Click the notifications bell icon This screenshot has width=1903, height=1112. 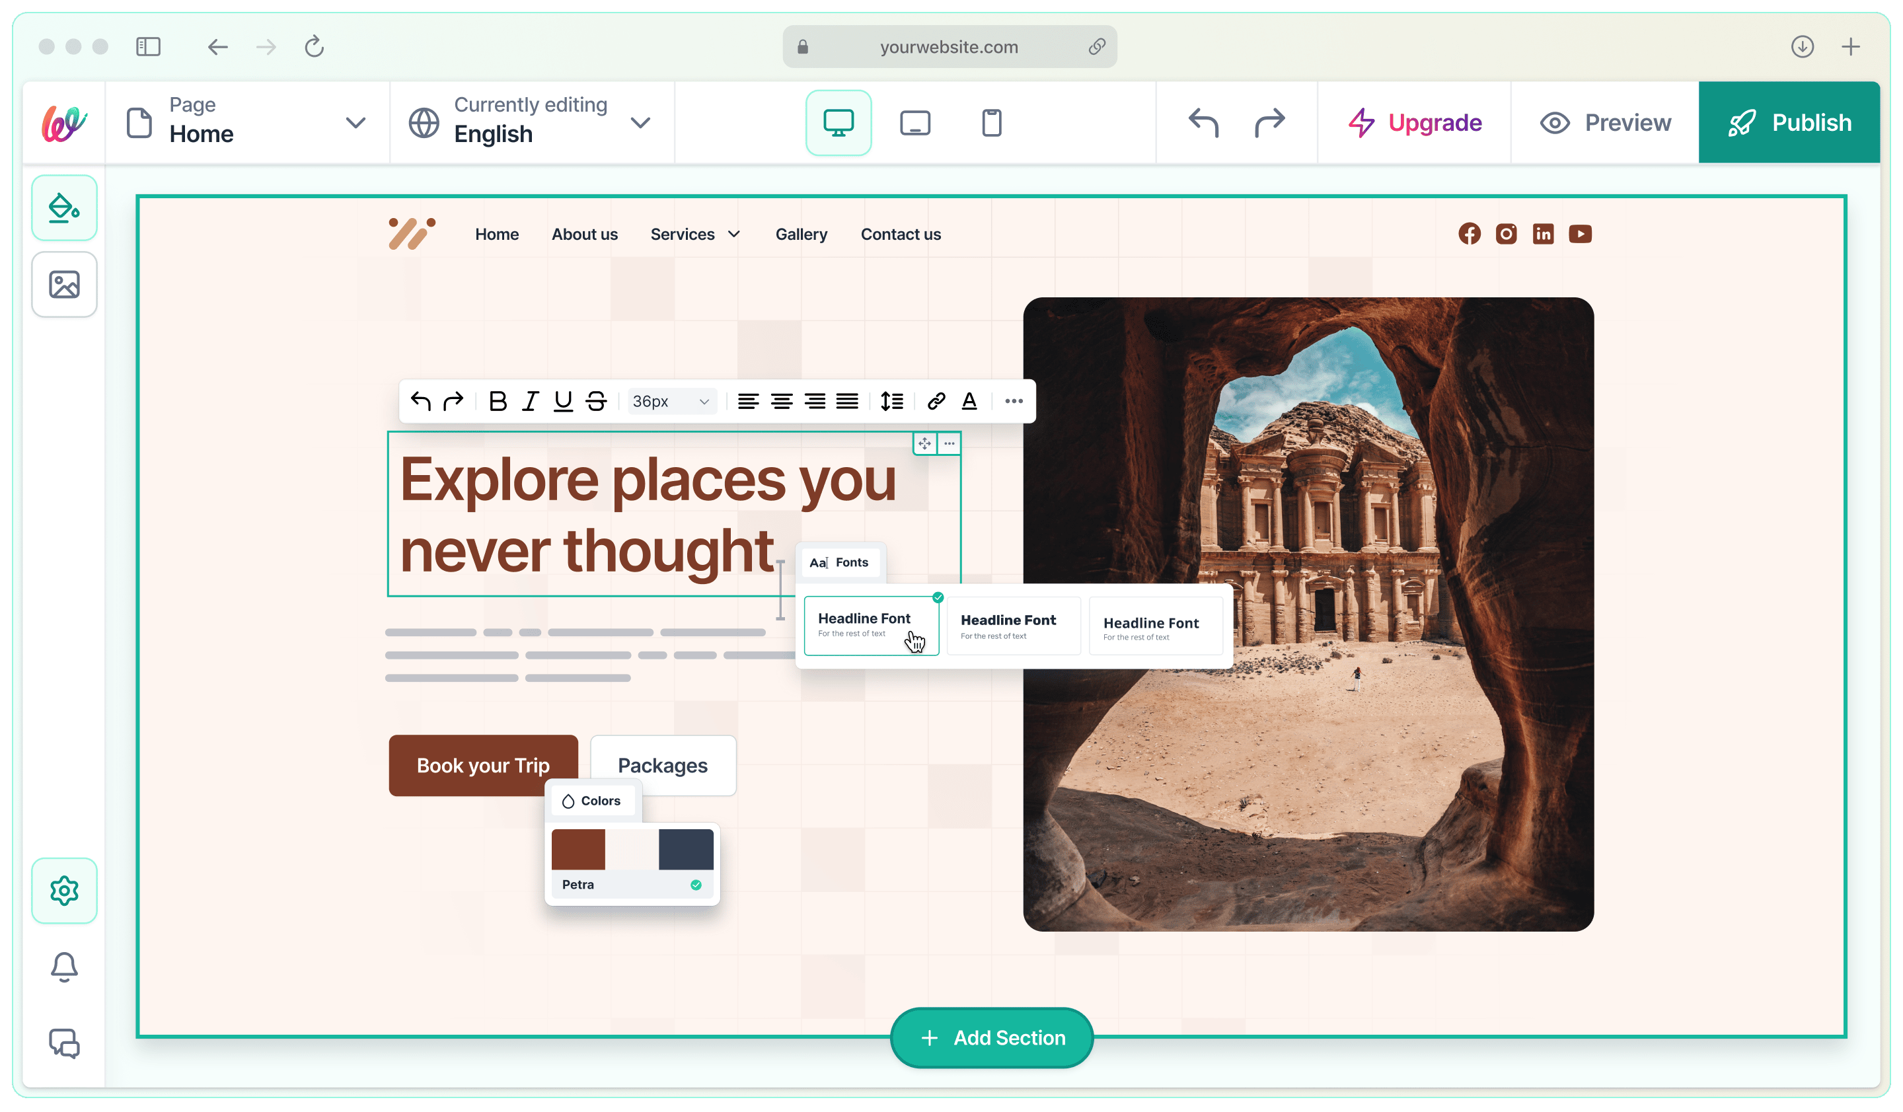point(64,966)
